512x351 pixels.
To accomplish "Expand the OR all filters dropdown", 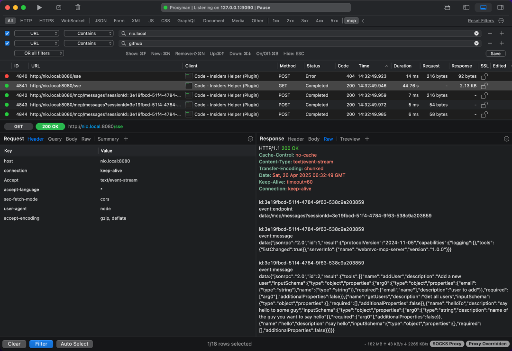I will 39,53.
